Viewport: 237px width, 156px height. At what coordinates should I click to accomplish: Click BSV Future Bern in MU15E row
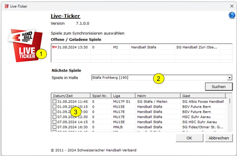196,107
